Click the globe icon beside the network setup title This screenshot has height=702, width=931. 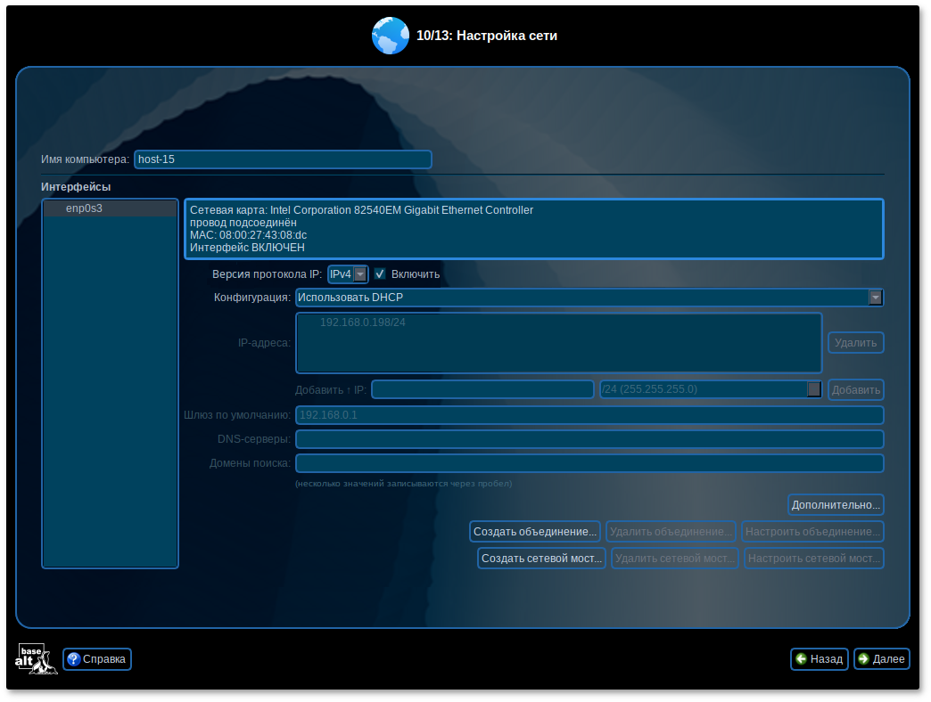(x=390, y=36)
